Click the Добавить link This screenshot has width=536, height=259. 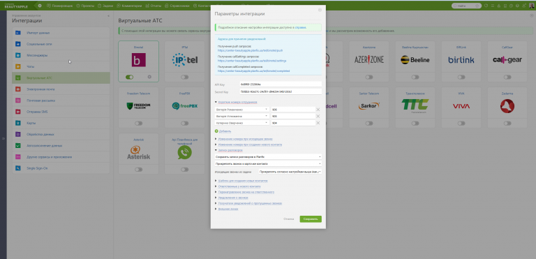point(225,131)
